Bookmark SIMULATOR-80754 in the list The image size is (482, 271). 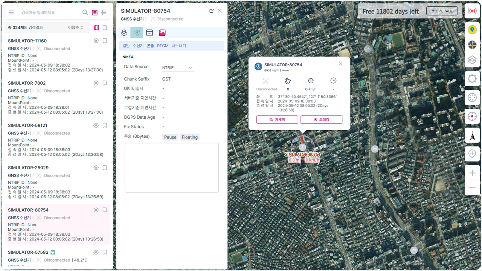pyautogui.click(x=105, y=210)
